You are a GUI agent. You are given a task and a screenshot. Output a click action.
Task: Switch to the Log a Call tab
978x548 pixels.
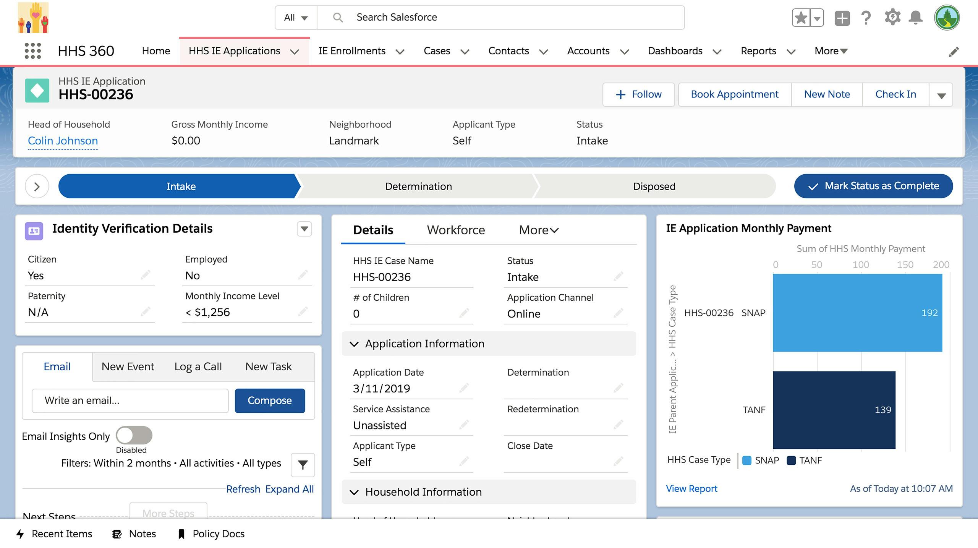[x=198, y=366]
